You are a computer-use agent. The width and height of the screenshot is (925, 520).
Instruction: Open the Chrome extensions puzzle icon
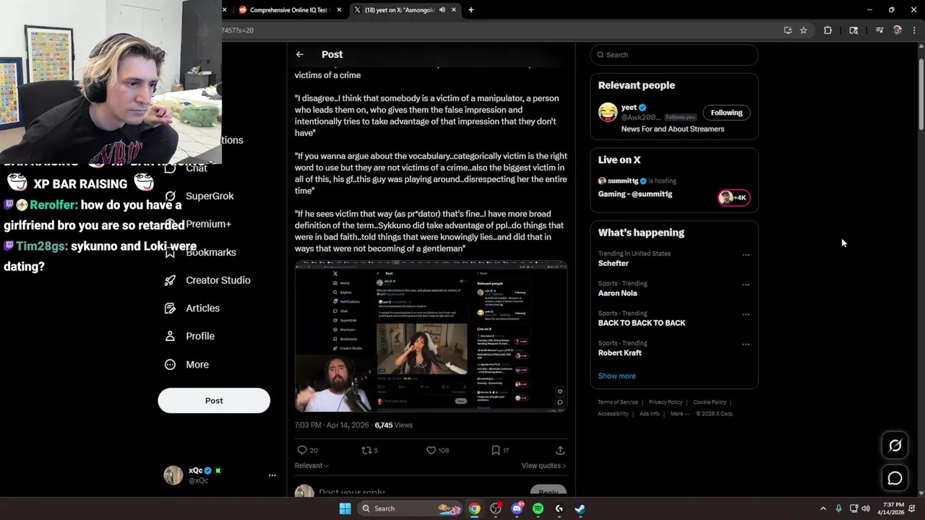coord(827,30)
